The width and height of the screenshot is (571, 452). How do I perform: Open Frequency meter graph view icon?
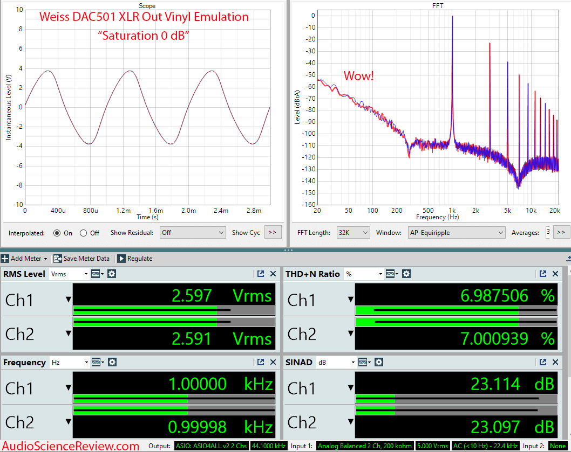pyautogui.click(x=96, y=362)
